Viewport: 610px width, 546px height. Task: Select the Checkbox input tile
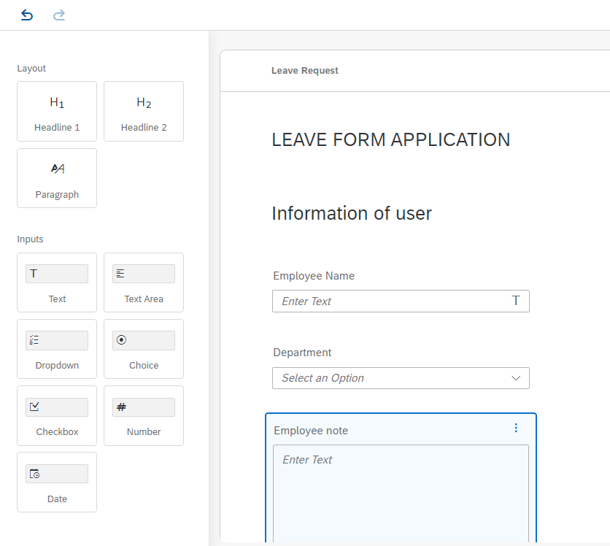(57, 415)
